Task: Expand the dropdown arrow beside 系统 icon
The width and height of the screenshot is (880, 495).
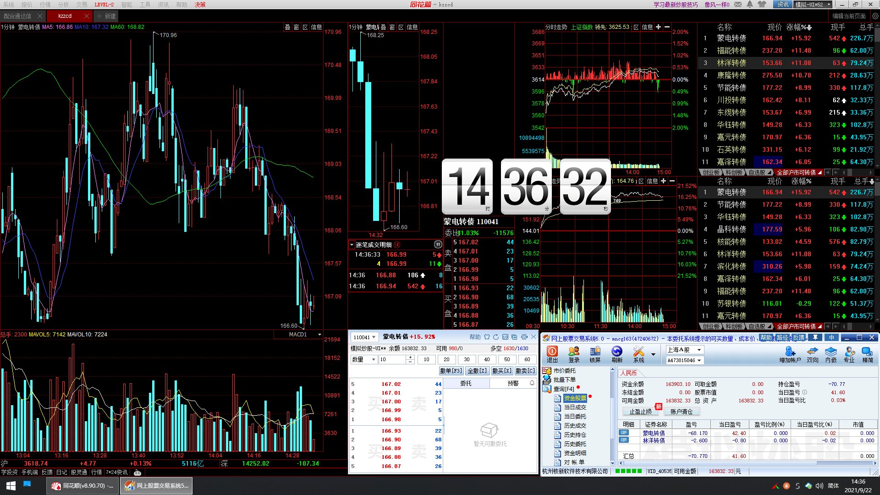Action: tap(653, 354)
